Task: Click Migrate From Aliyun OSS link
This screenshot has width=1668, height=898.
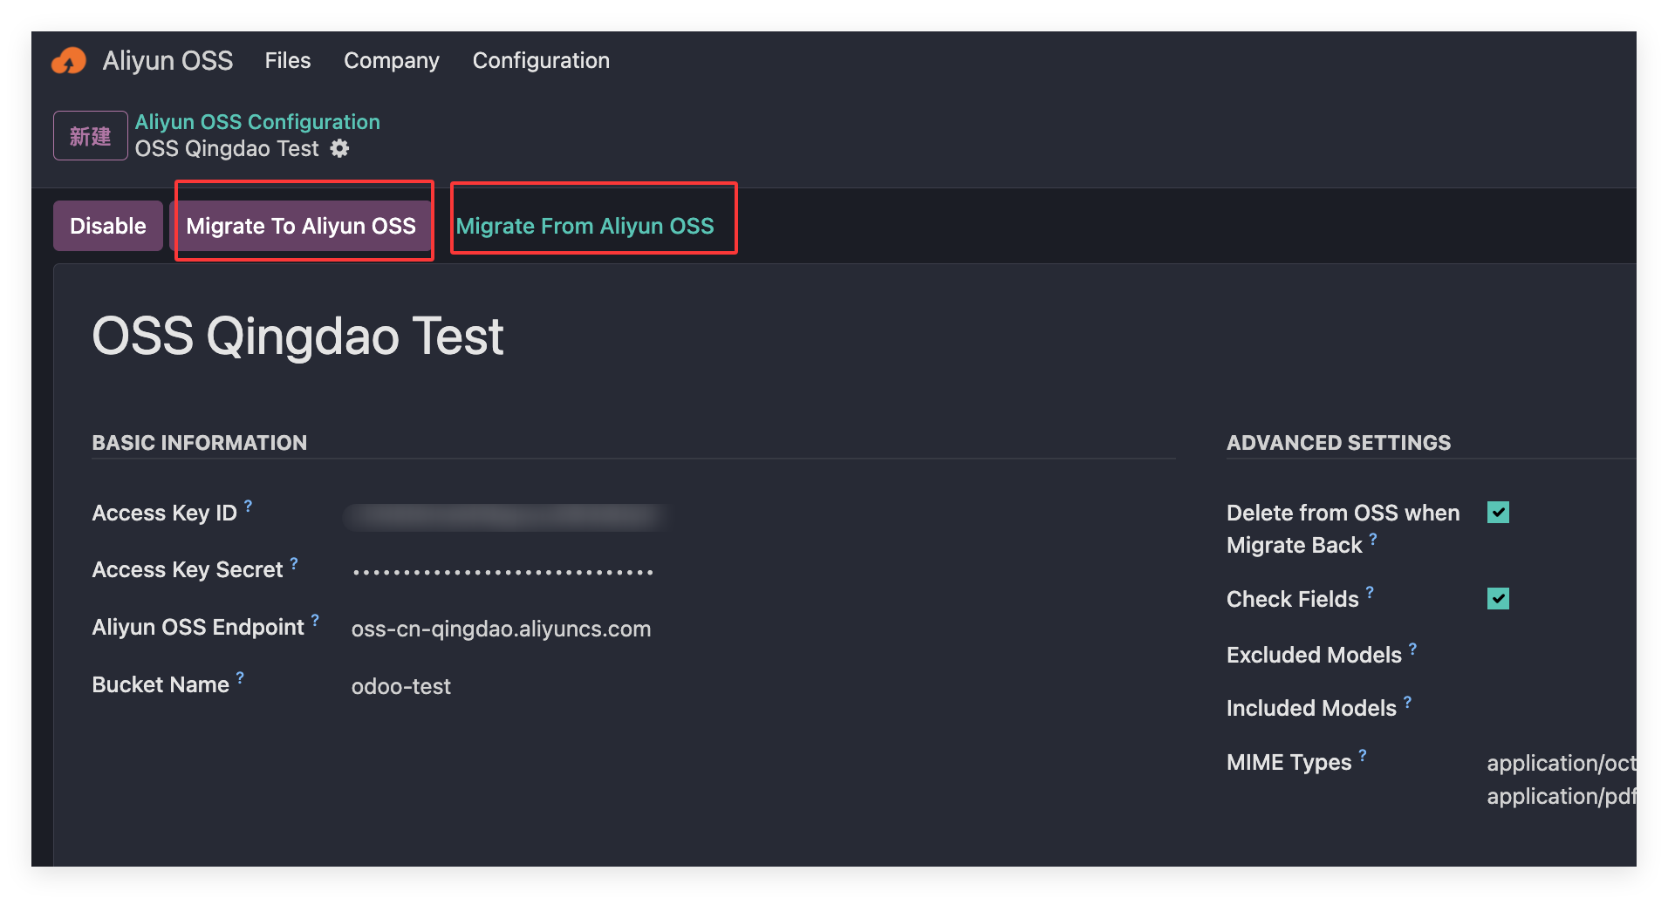Action: click(584, 226)
